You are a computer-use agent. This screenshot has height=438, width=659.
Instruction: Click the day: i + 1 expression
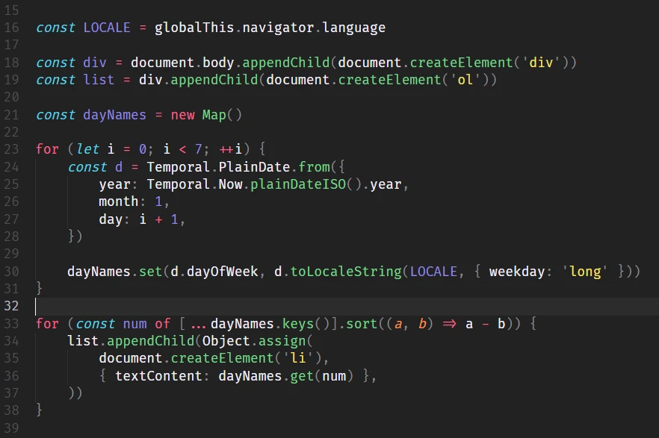coord(140,219)
